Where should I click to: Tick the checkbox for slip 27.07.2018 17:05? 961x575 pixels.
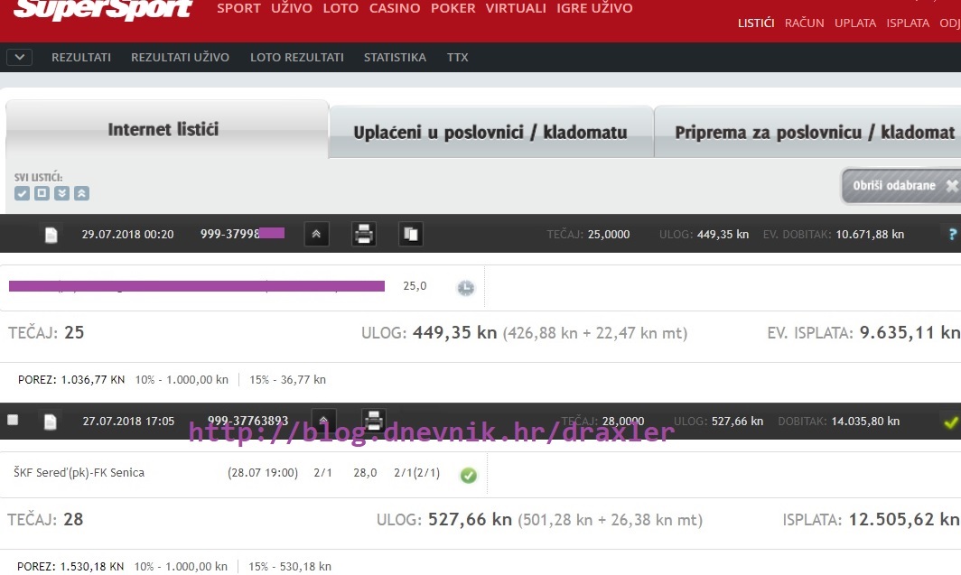tap(13, 420)
